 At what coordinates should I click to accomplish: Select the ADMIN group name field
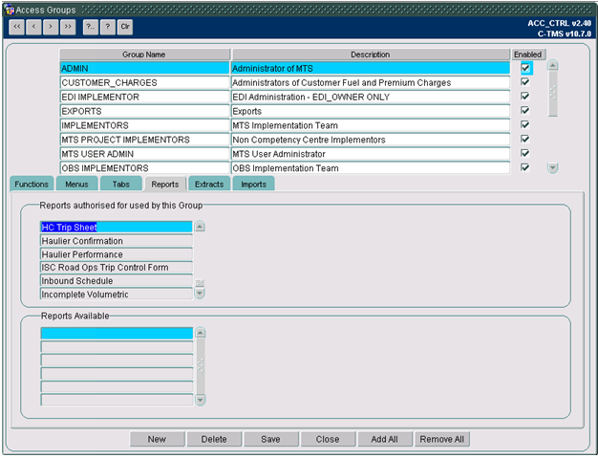[145, 68]
